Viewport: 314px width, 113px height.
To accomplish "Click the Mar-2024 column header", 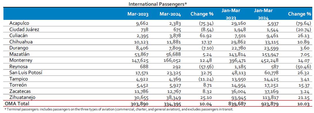I will [170, 14].
